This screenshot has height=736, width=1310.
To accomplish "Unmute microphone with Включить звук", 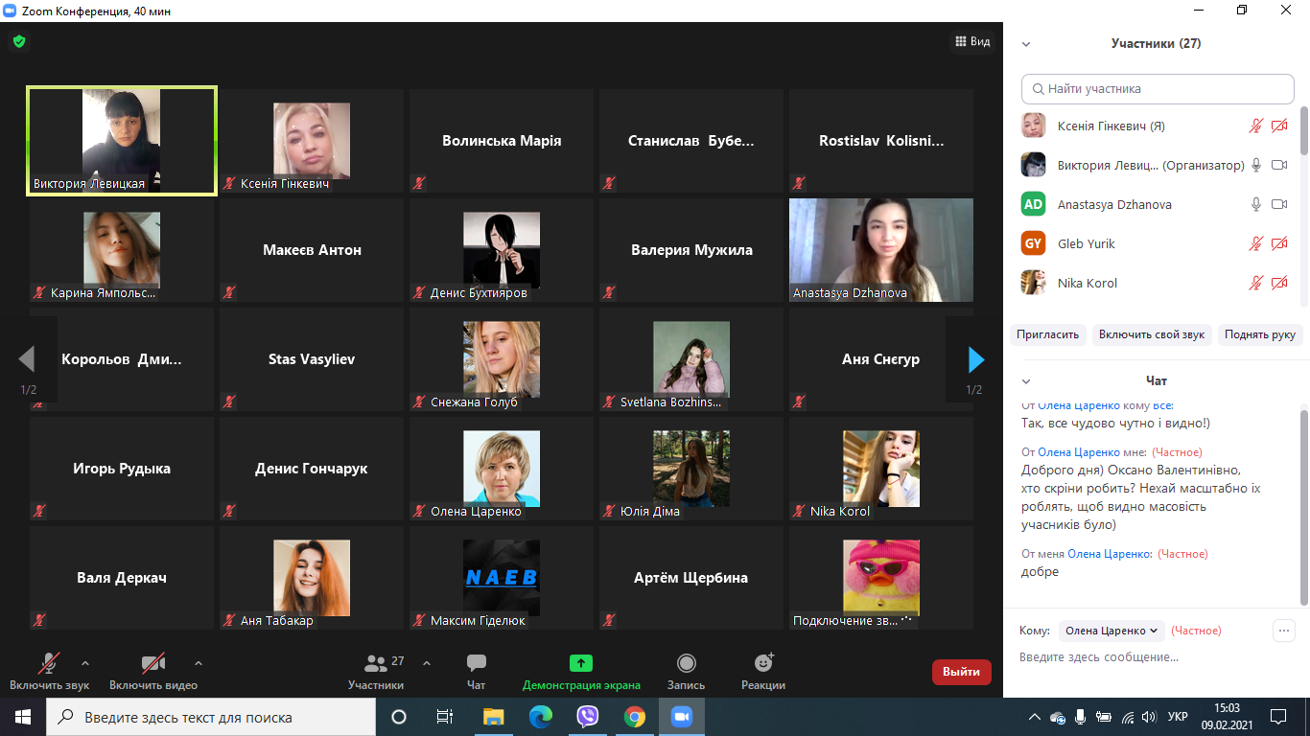I will pos(49,663).
